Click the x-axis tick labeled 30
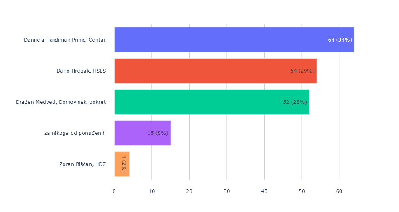The width and height of the screenshot is (399, 212). tap(227, 191)
